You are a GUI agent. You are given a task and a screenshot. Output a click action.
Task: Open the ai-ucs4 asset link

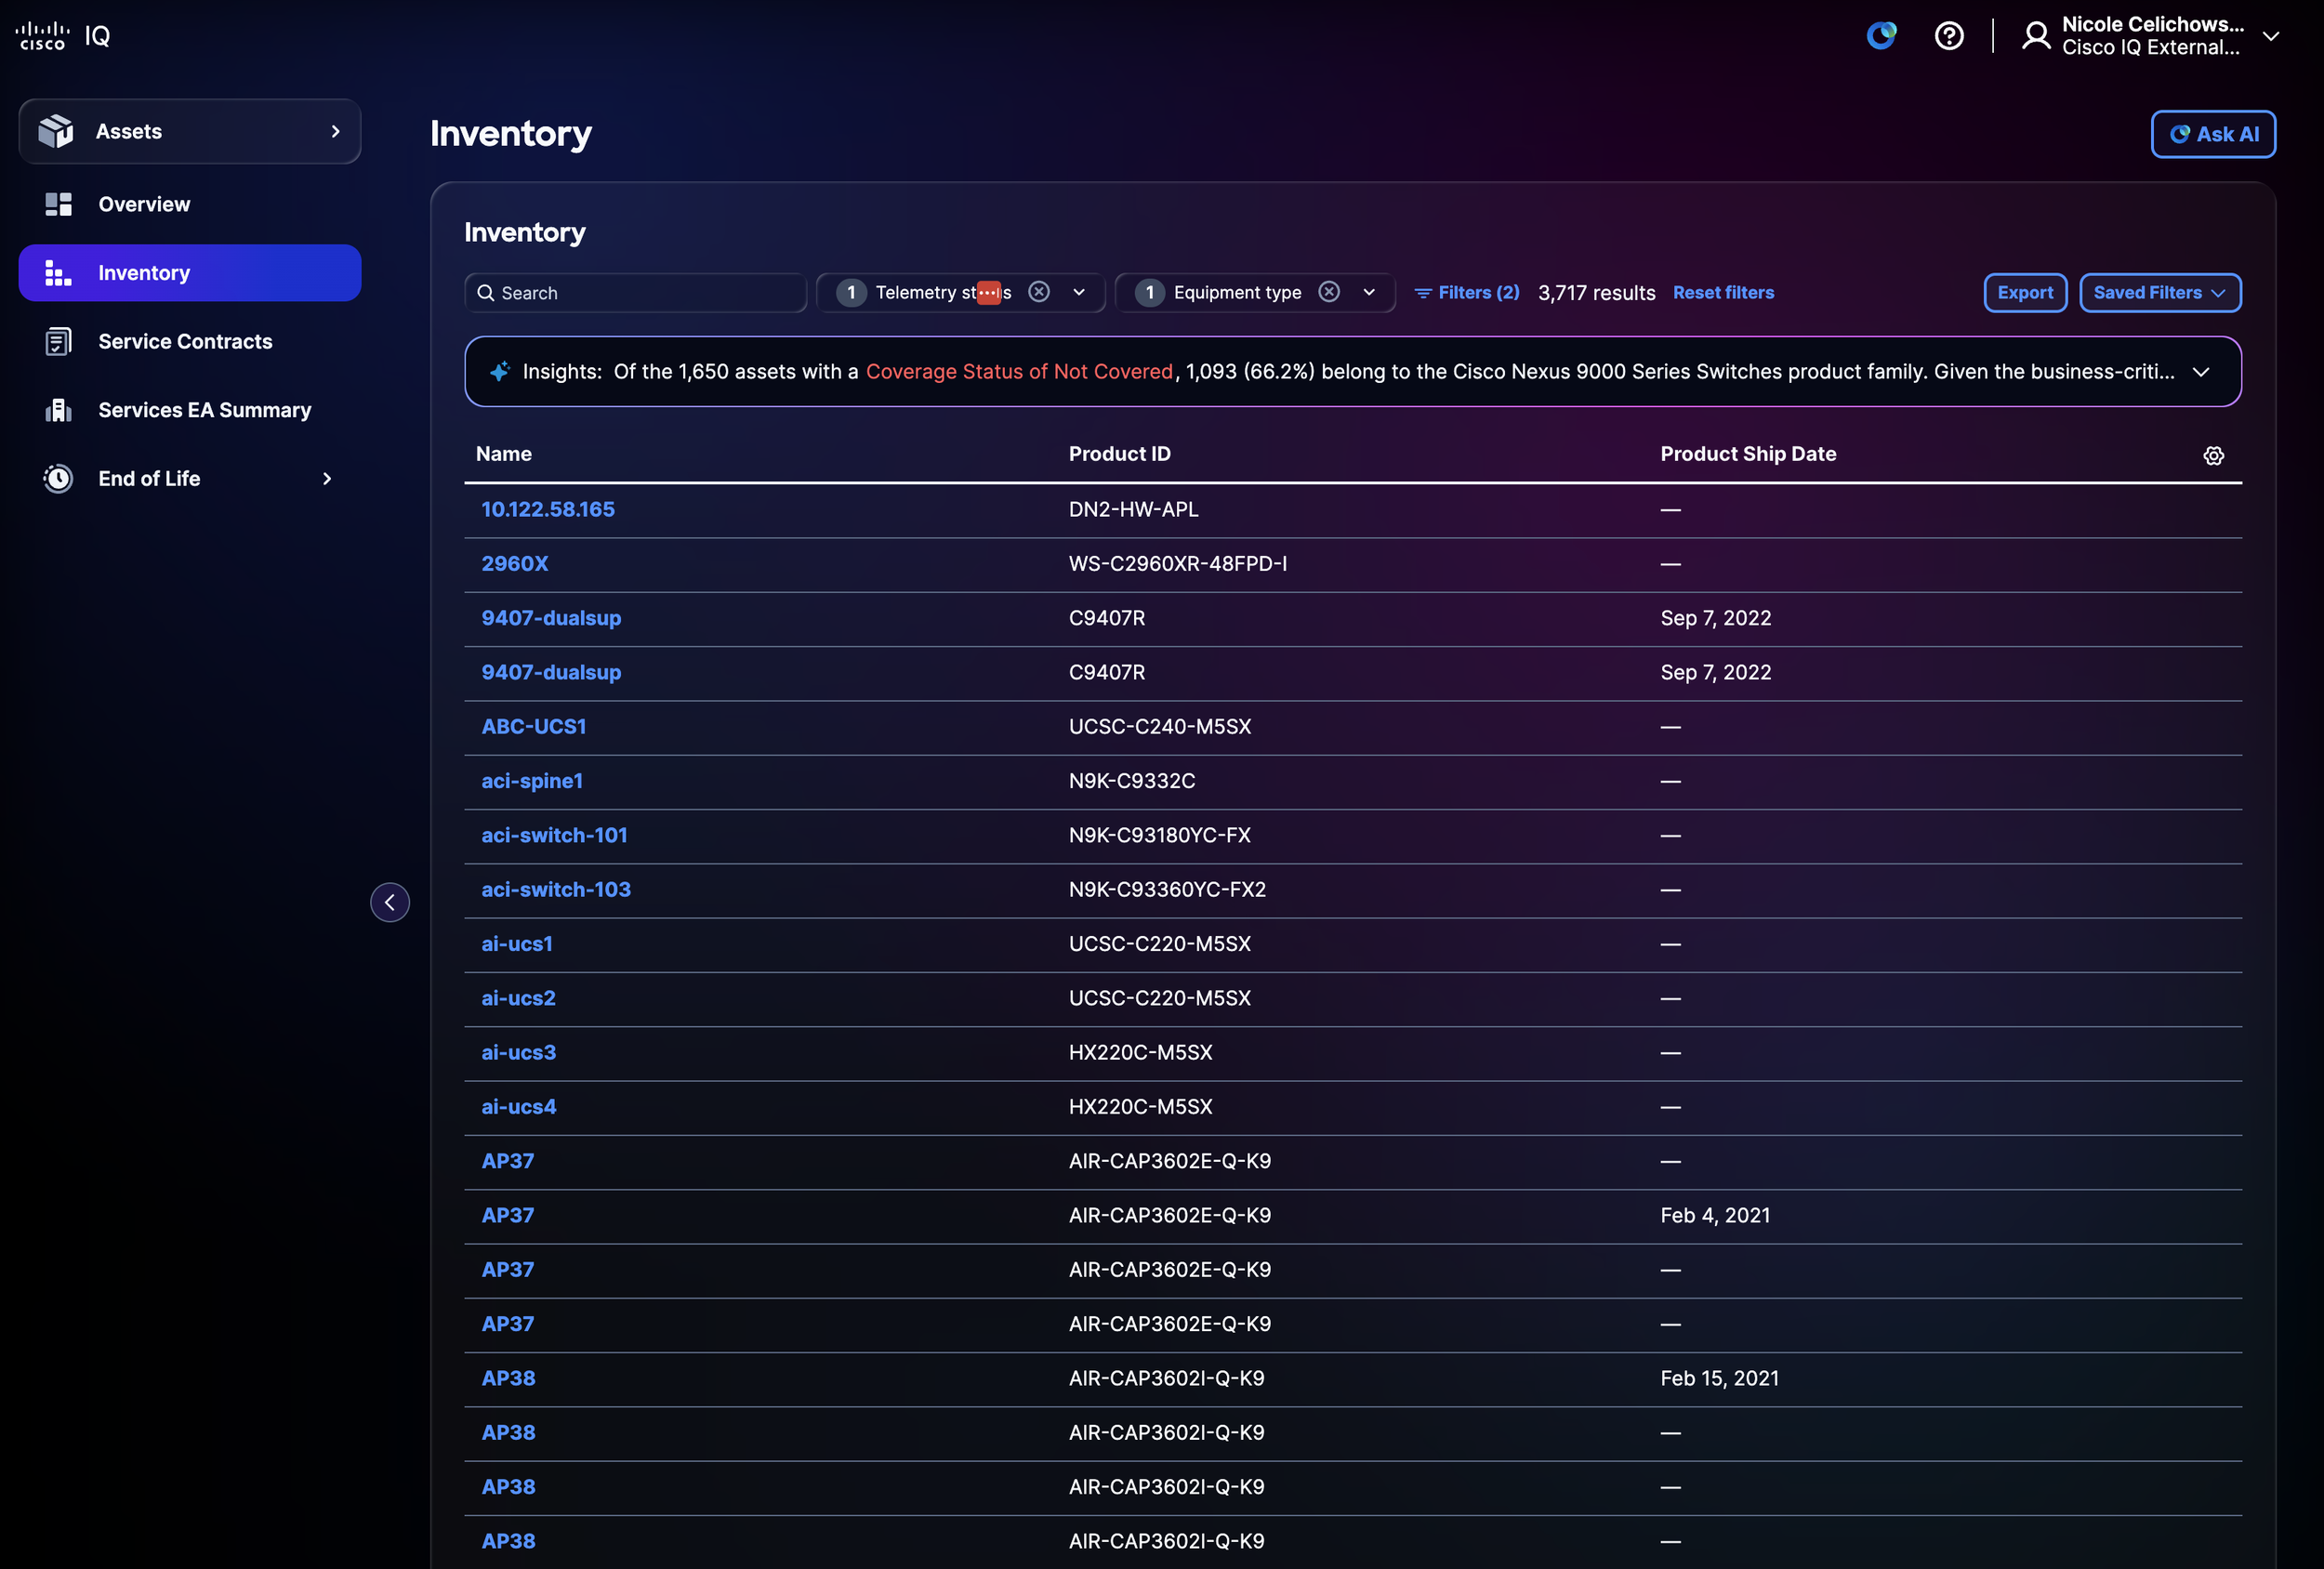coord(519,1107)
